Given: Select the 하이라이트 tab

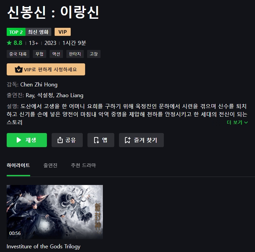Looking at the screenshot, I should pos(18,165).
